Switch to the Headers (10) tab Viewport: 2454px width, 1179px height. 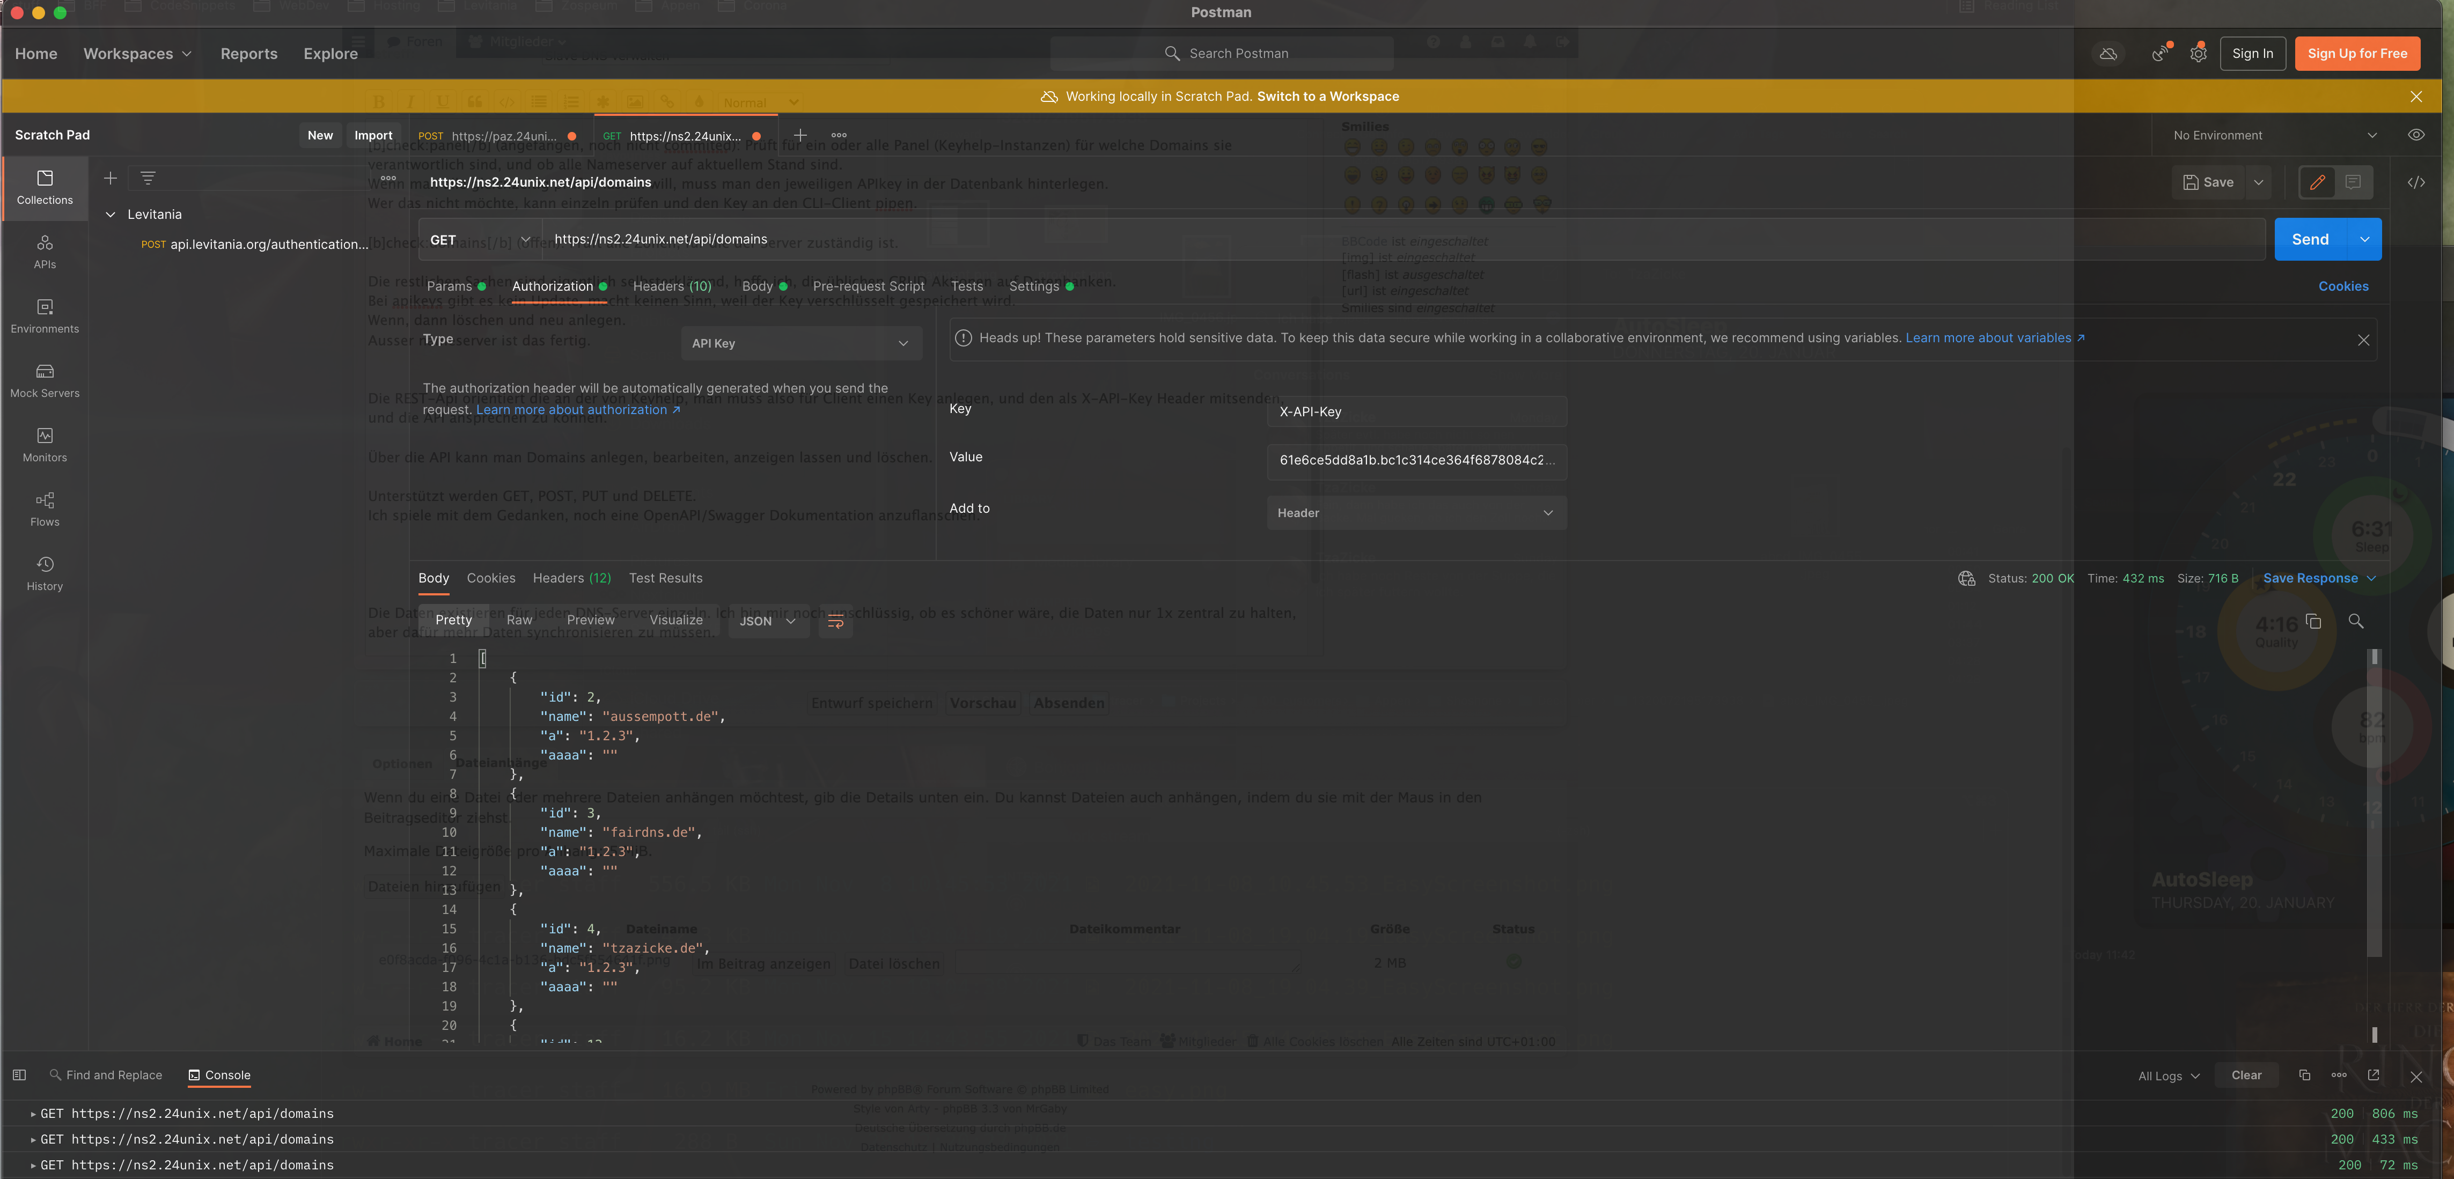tap(672, 286)
